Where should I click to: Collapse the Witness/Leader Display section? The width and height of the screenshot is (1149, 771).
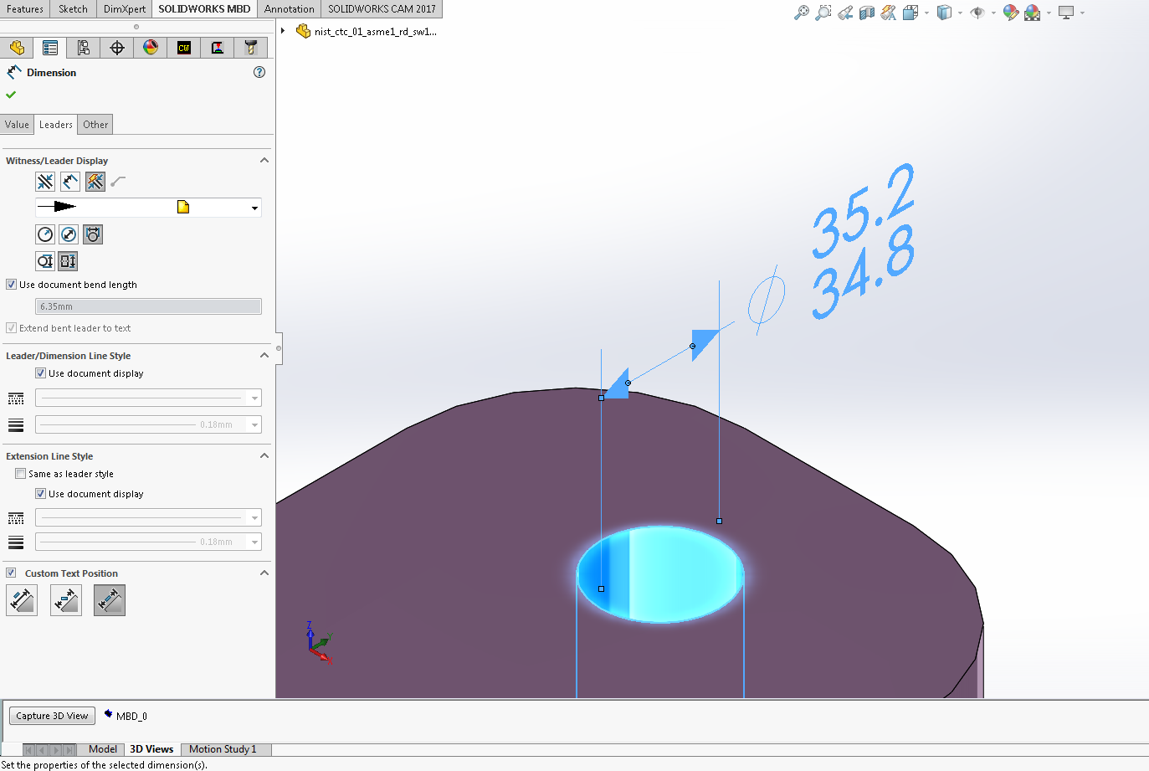(264, 160)
